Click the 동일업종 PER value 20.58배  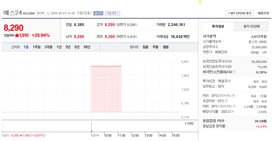click(261, 121)
